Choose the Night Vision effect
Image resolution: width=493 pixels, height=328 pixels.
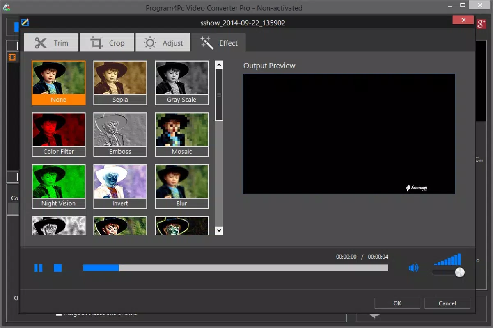(59, 187)
